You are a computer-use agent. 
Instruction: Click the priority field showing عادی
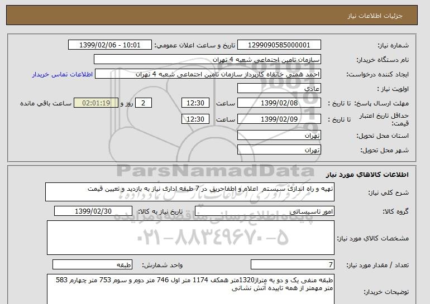click(x=279, y=89)
